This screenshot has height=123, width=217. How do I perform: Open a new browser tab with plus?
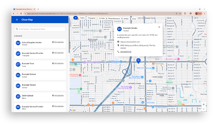[38, 9]
